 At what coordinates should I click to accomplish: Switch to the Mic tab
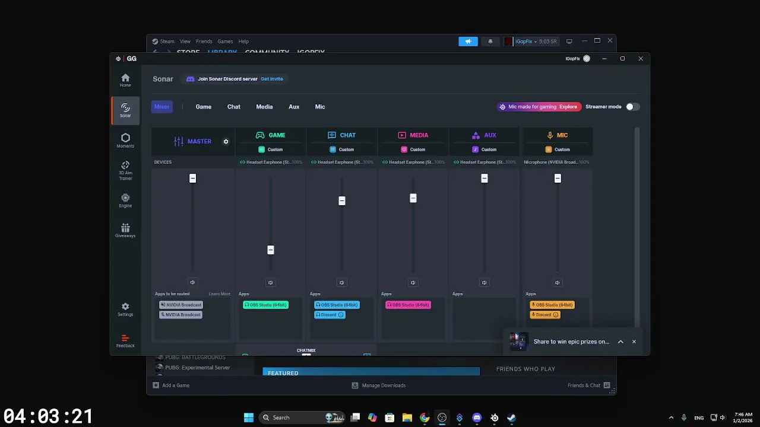(320, 107)
